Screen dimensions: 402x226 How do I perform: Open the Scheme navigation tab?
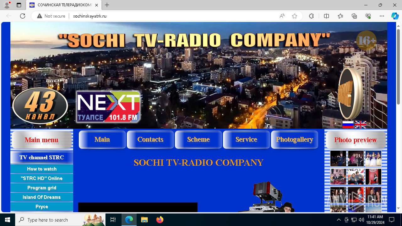(198, 139)
